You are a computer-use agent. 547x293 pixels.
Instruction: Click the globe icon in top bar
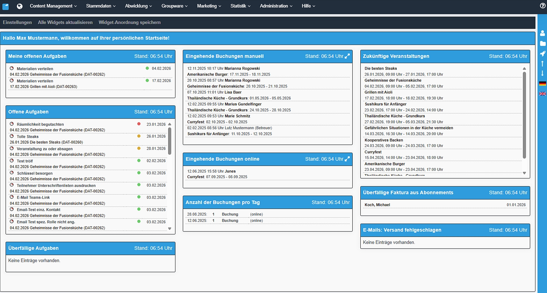coord(20,6)
